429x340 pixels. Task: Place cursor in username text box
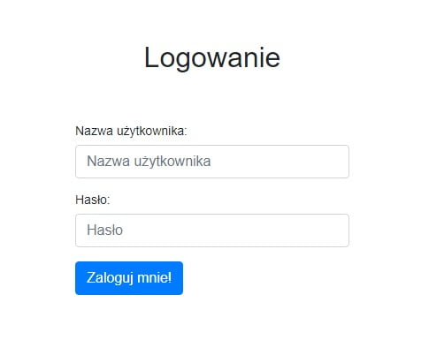click(x=212, y=162)
